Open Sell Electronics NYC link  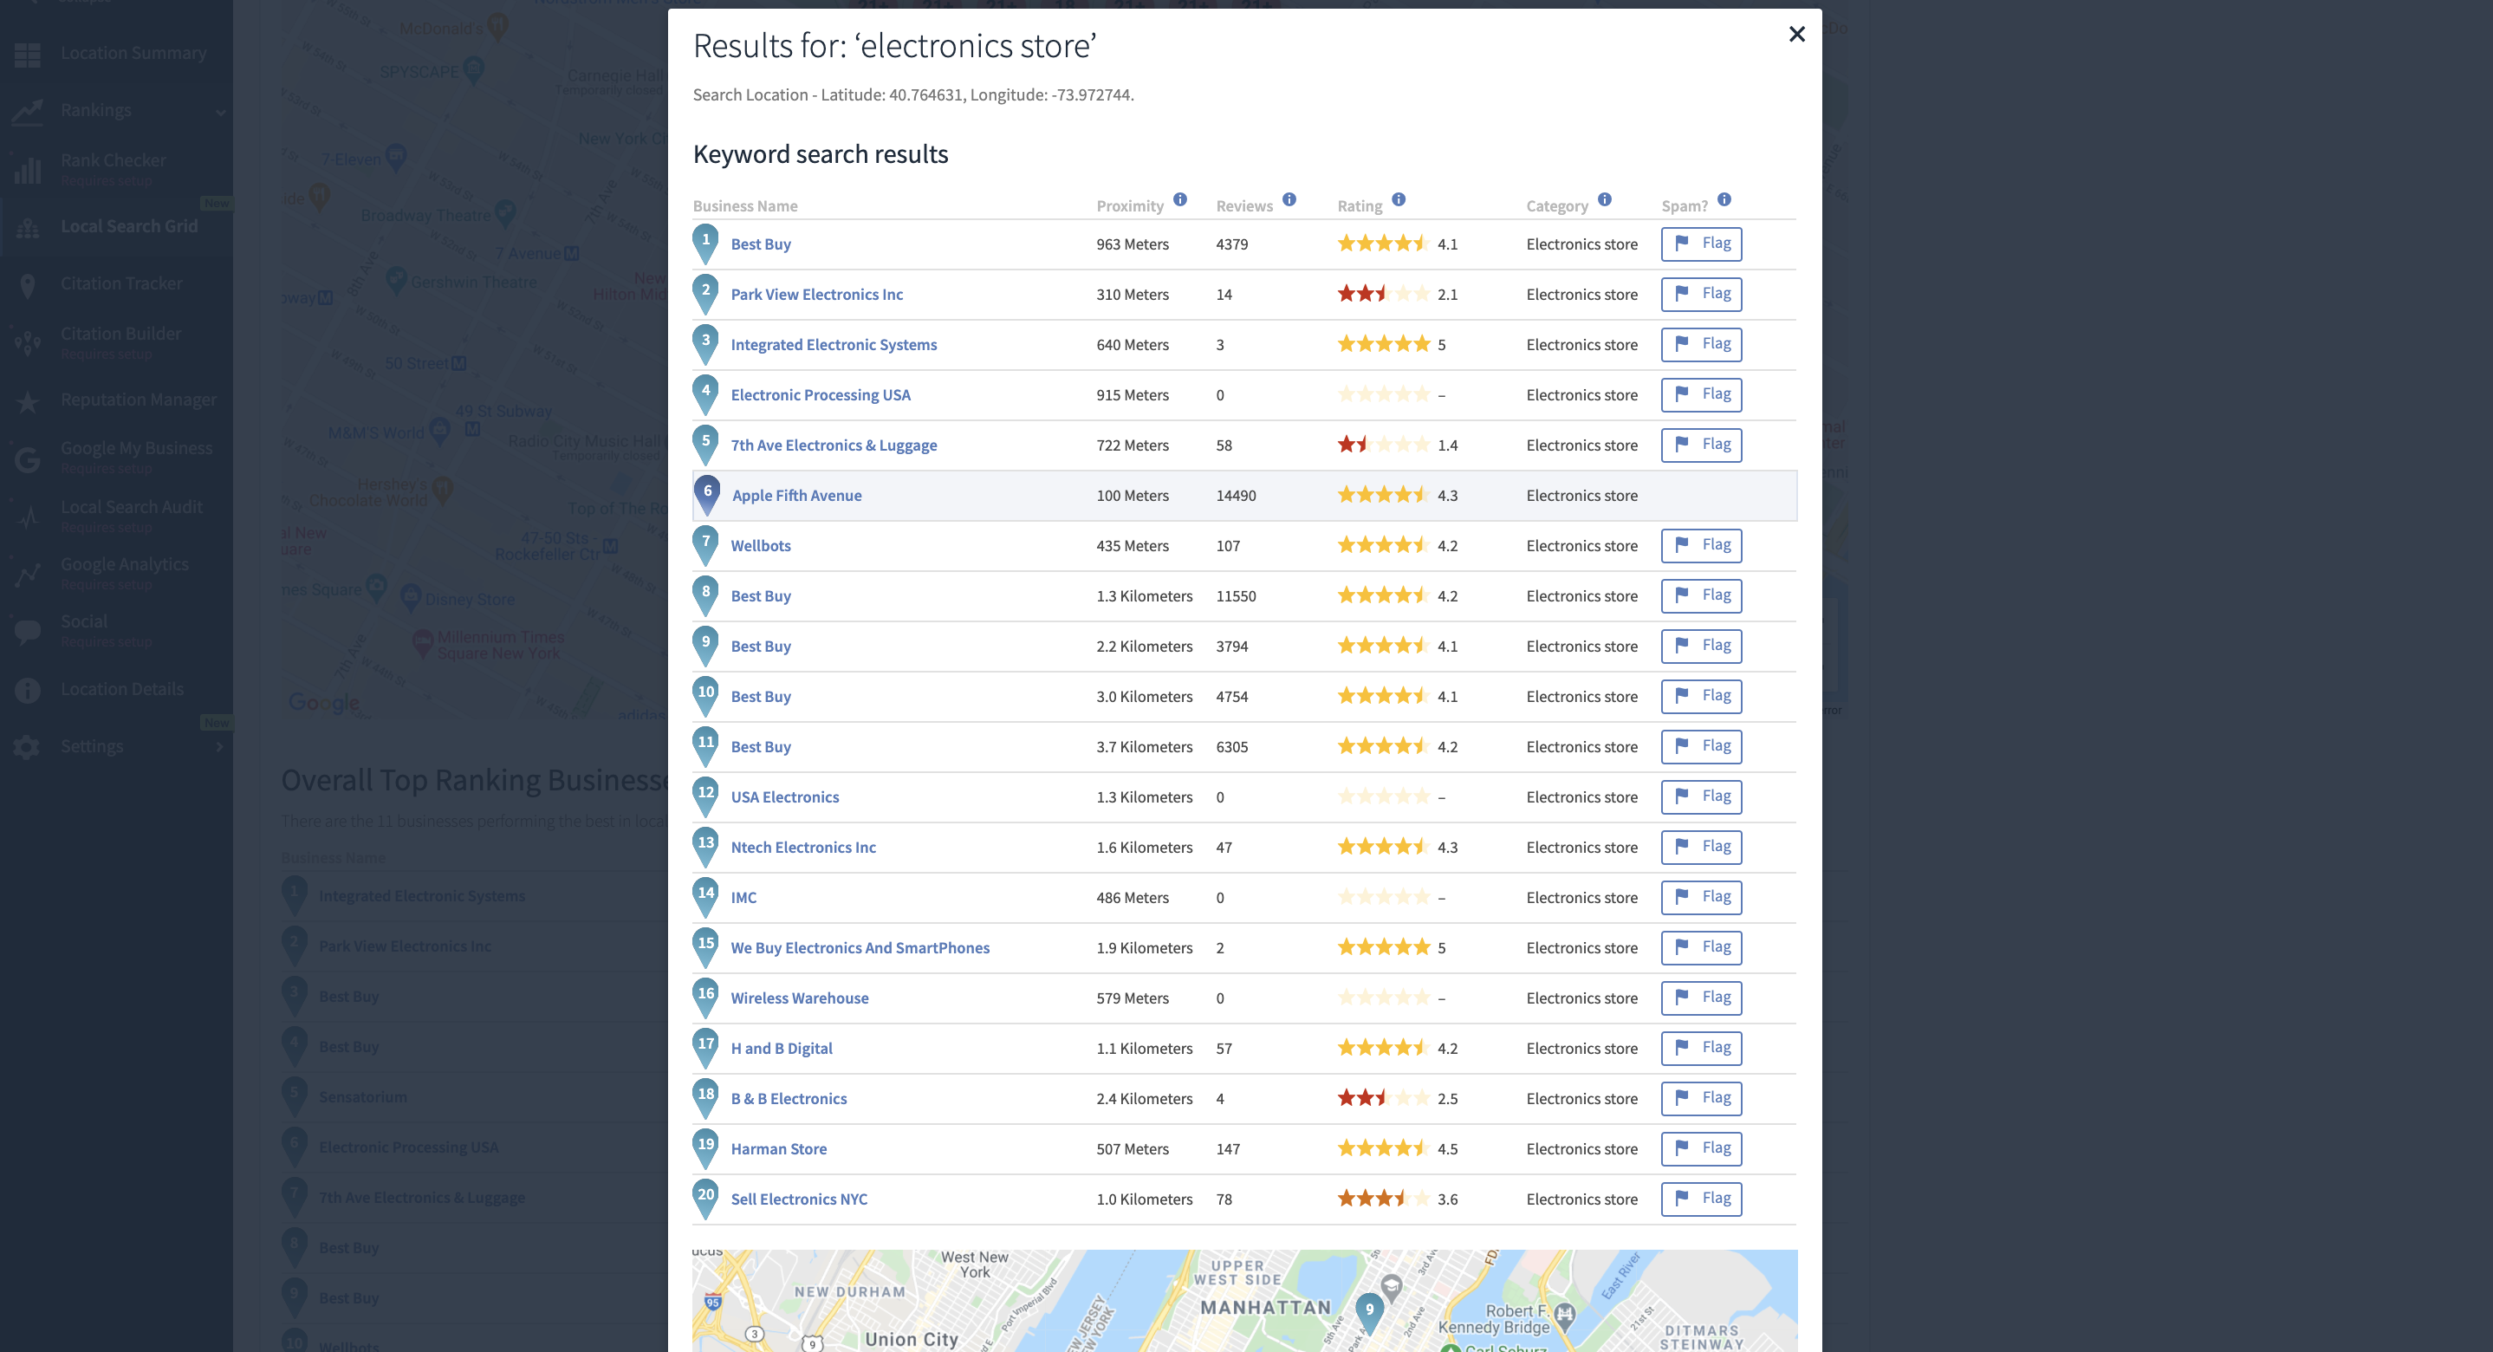click(x=798, y=1199)
